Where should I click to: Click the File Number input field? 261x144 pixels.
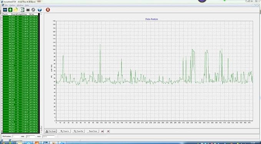16,136
